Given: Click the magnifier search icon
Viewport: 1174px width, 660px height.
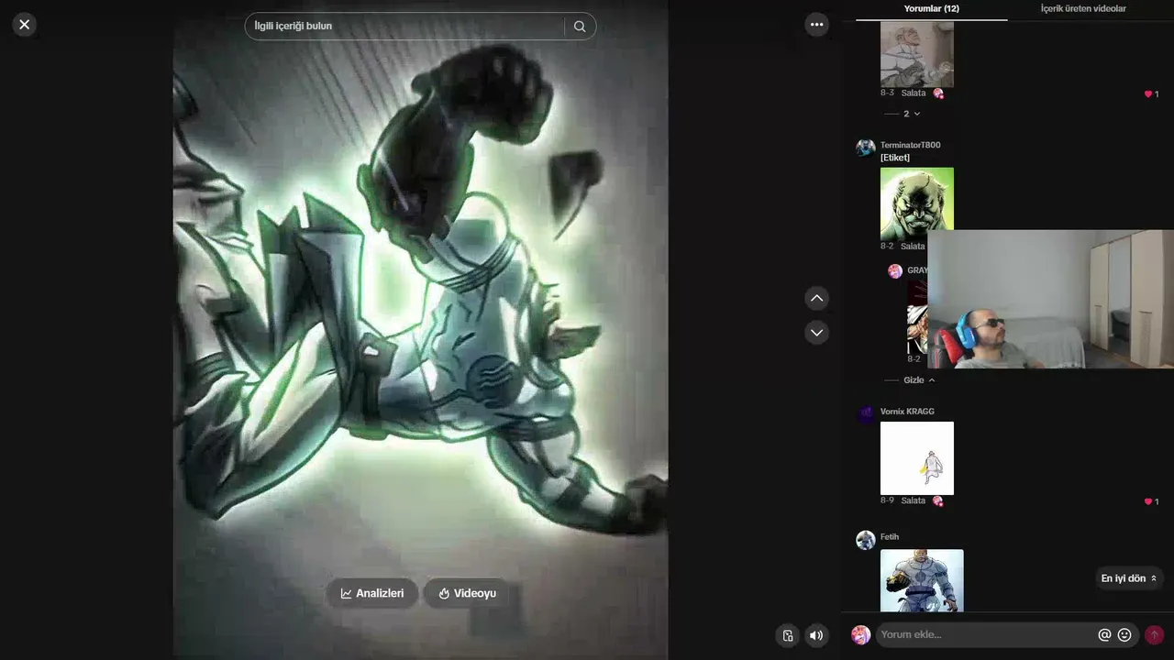Looking at the screenshot, I should tap(580, 27).
